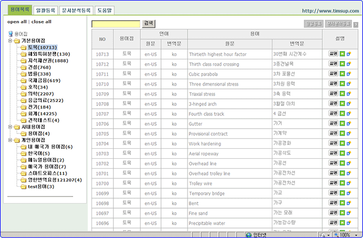Click green N icon for Bent row
The image size is (363, 240).
[x=342, y=203]
